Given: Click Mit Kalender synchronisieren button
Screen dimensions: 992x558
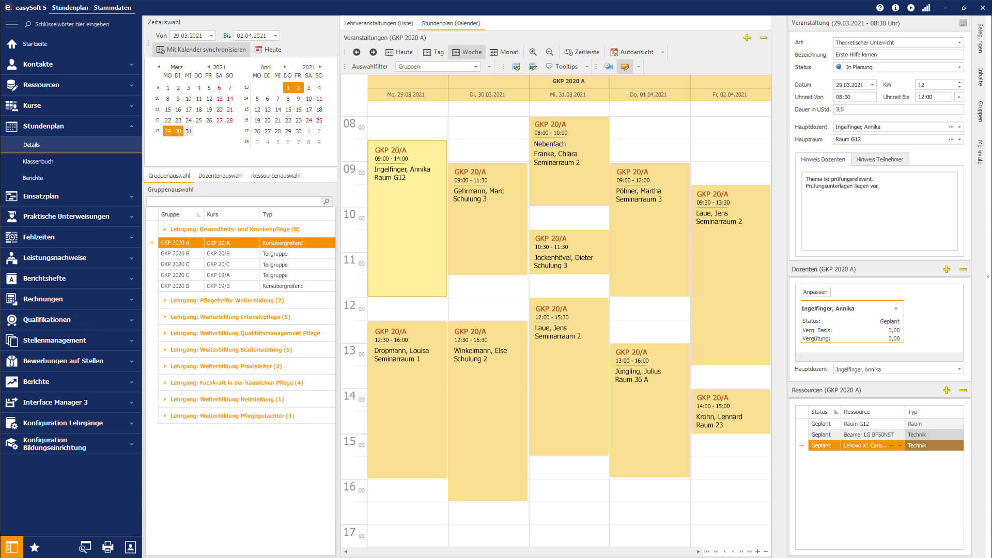Looking at the screenshot, I should pos(201,50).
